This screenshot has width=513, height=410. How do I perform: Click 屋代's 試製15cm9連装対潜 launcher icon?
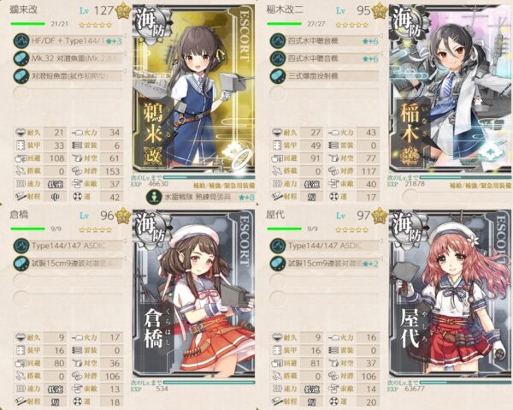click(x=278, y=264)
